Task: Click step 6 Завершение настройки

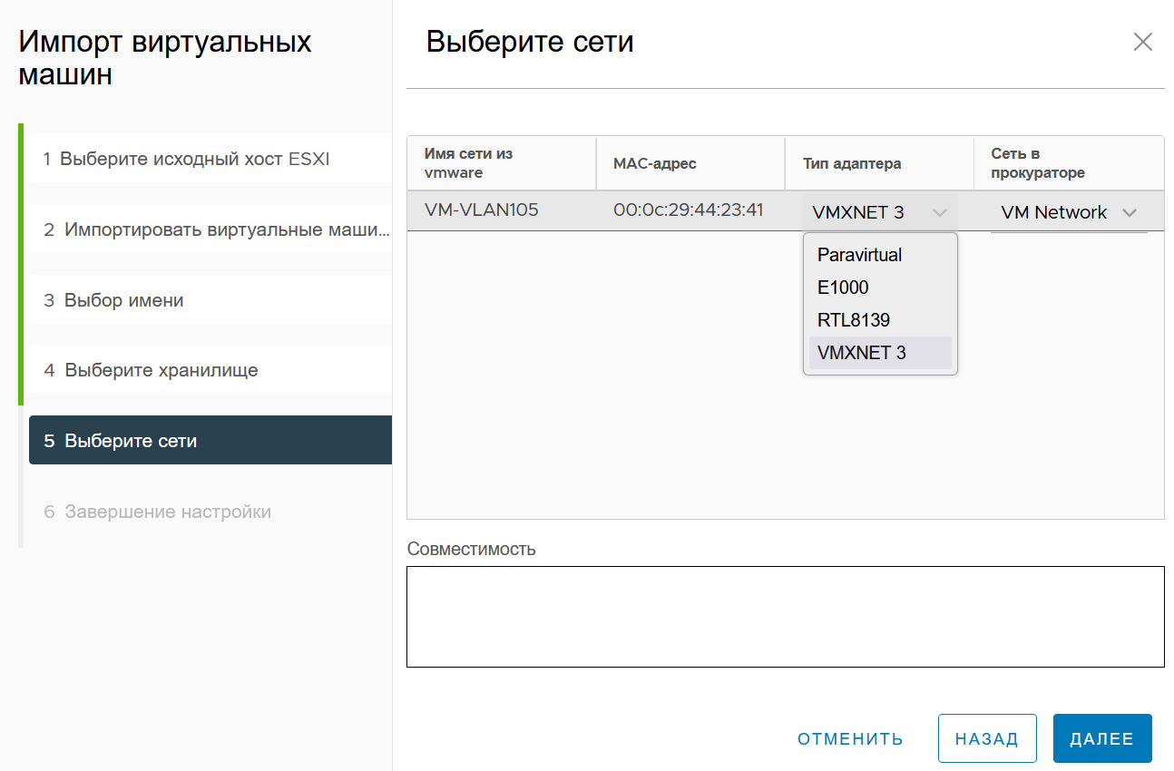Action: point(210,512)
